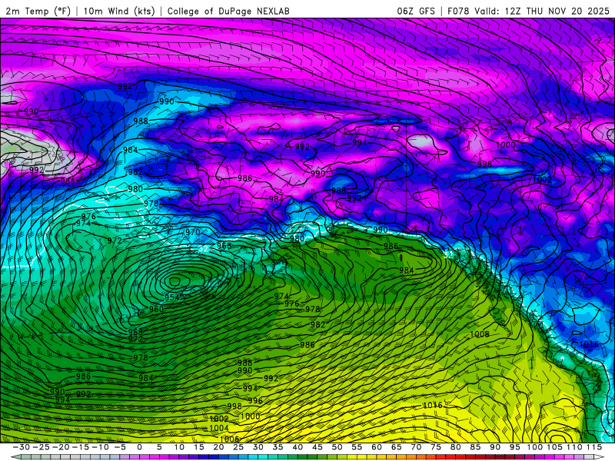Click the -30 legend value
This screenshot has height=461, width=615.
22,447
